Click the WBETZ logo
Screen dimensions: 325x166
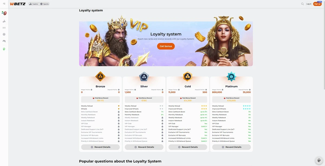18,4
